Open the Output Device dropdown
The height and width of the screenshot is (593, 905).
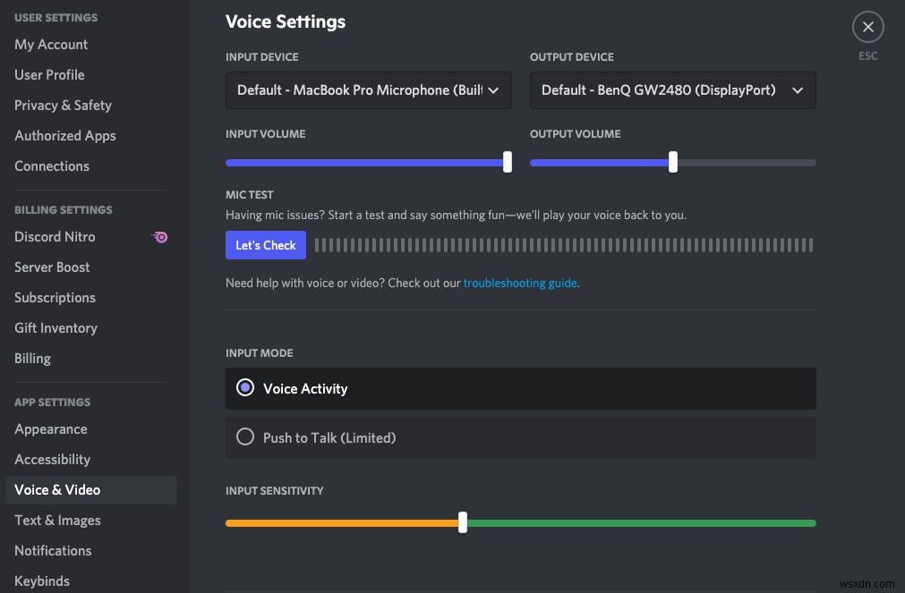click(672, 90)
